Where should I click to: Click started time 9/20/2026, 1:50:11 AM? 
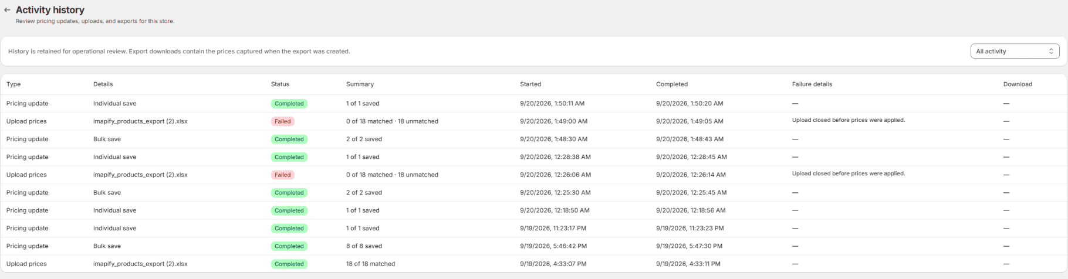pyautogui.click(x=552, y=103)
